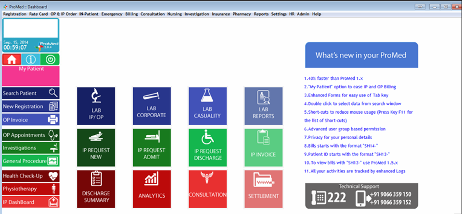Viewport: 462px width, 214px height.
Task: Open New Registration from sidebar
Action: pyautogui.click(x=31, y=107)
